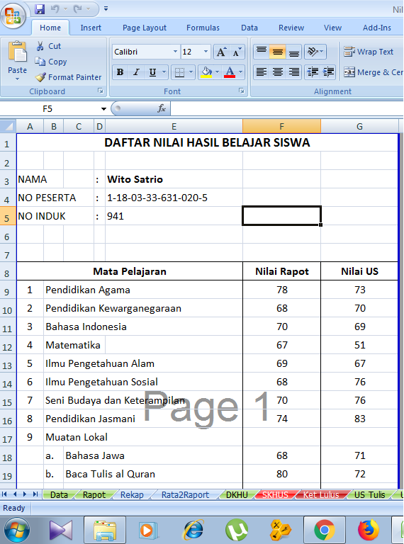
Task: Expand the Paste options arrow
Action: tap(17, 79)
